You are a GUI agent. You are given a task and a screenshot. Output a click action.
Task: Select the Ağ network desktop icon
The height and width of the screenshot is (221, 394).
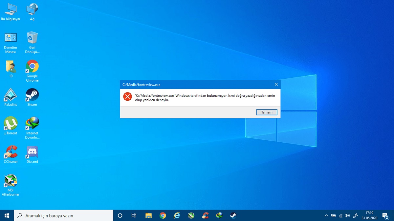click(x=32, y=12)
